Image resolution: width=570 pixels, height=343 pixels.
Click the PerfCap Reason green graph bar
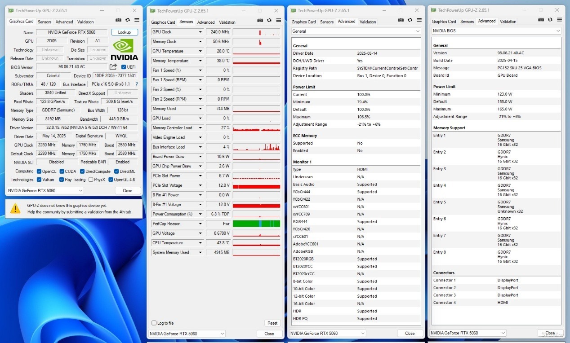[x=256, y=224]
